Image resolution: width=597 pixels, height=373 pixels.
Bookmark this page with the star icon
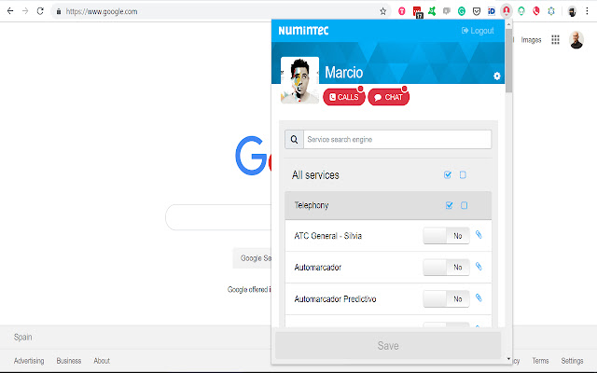tap(382, 11)
